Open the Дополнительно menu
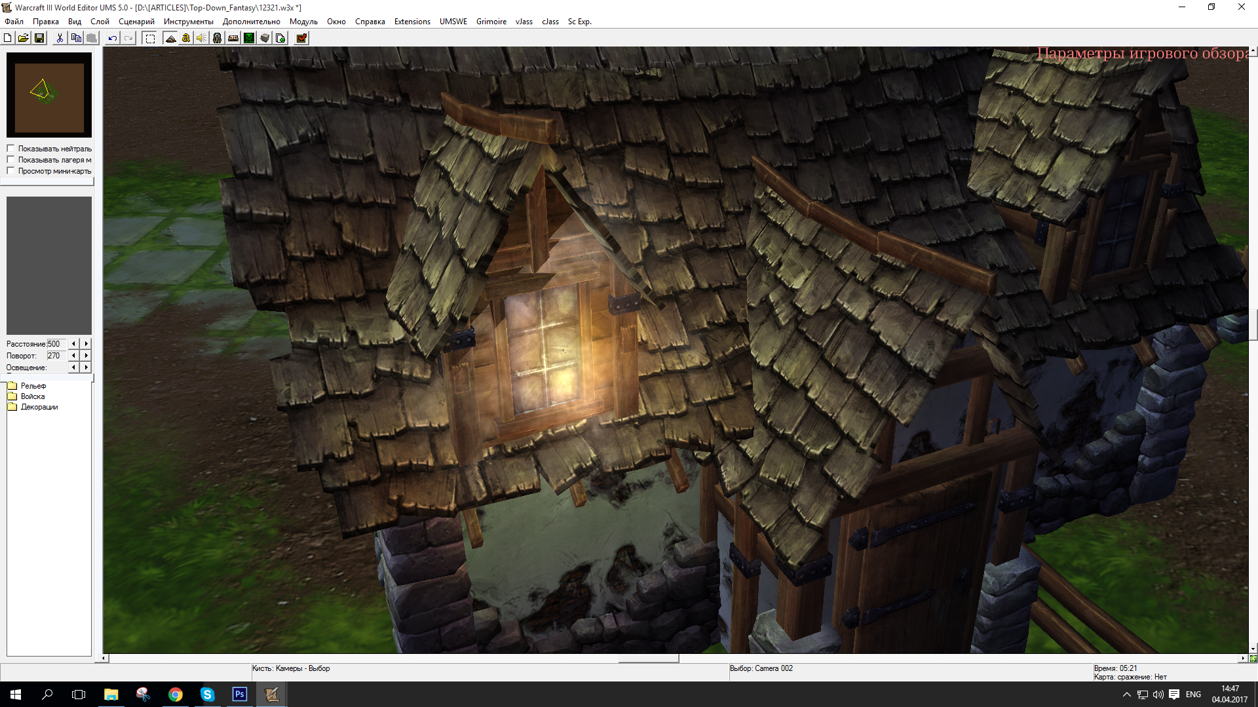1258x707 pixels. pyautogui.click(x=252, y=22)
